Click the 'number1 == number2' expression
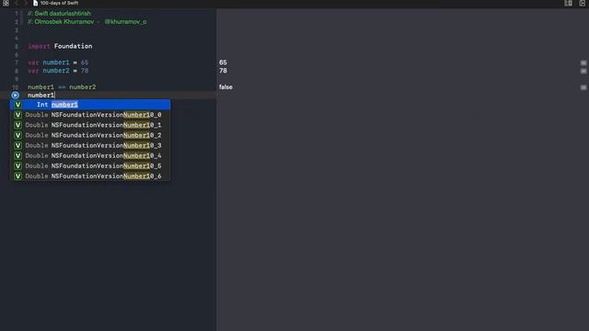The image size is (589, 331). tap(62, 87)
